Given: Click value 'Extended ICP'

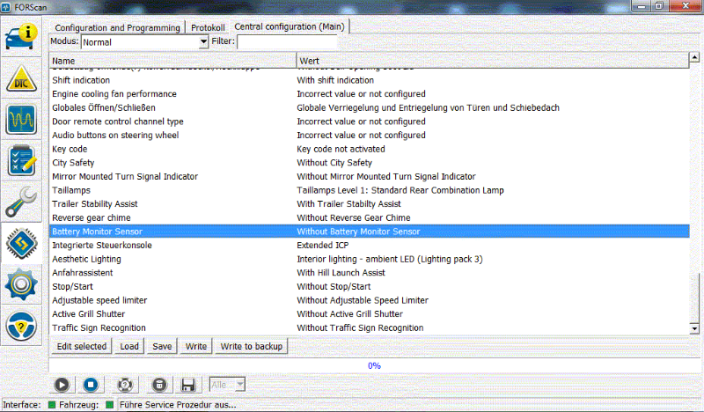Looking at the screenshot, I should pyautogui.click(x=322, y=246).
